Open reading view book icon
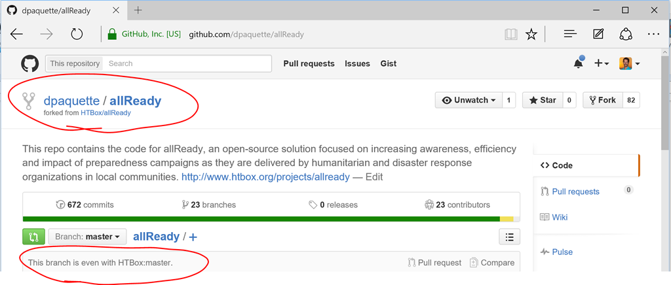The height and width of the screenshot is (285, 671). coord(511,34)
